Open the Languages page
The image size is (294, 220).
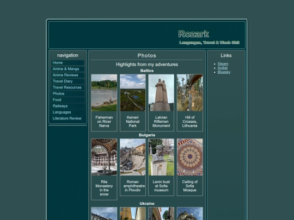point(68,112)
